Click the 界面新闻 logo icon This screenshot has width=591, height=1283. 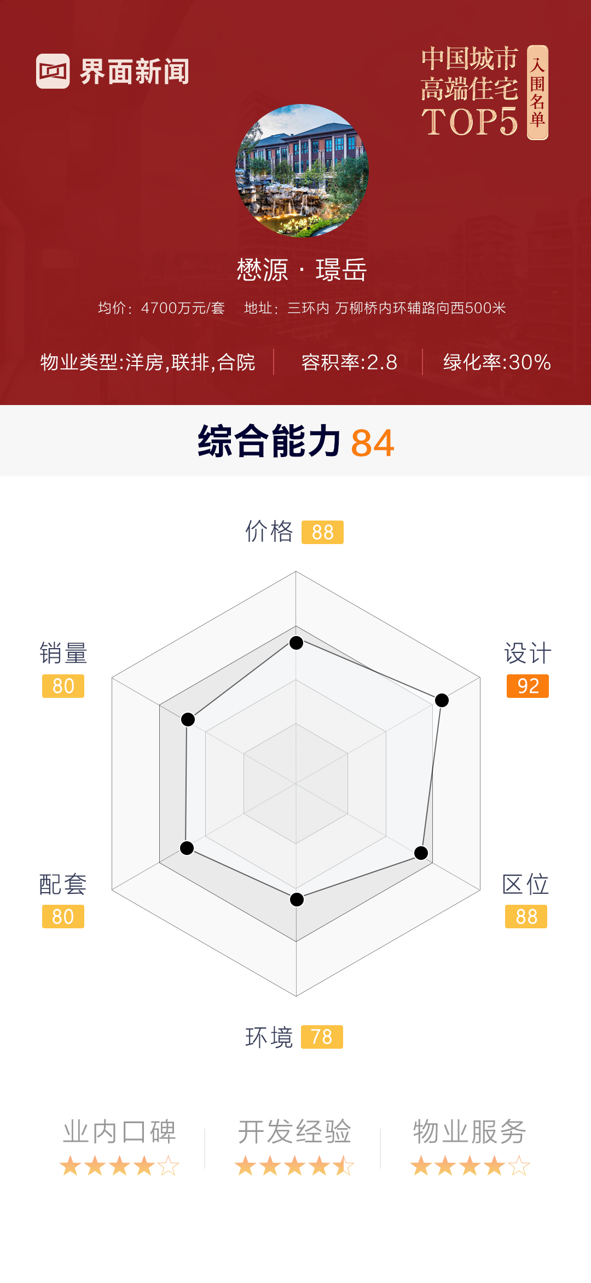click(x=53, y=71)
